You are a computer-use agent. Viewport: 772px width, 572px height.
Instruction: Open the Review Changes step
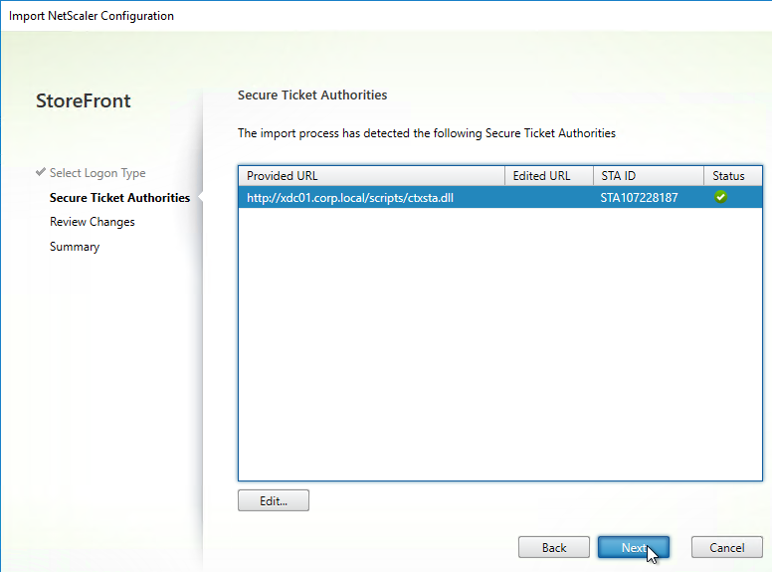tap(93, 222)
